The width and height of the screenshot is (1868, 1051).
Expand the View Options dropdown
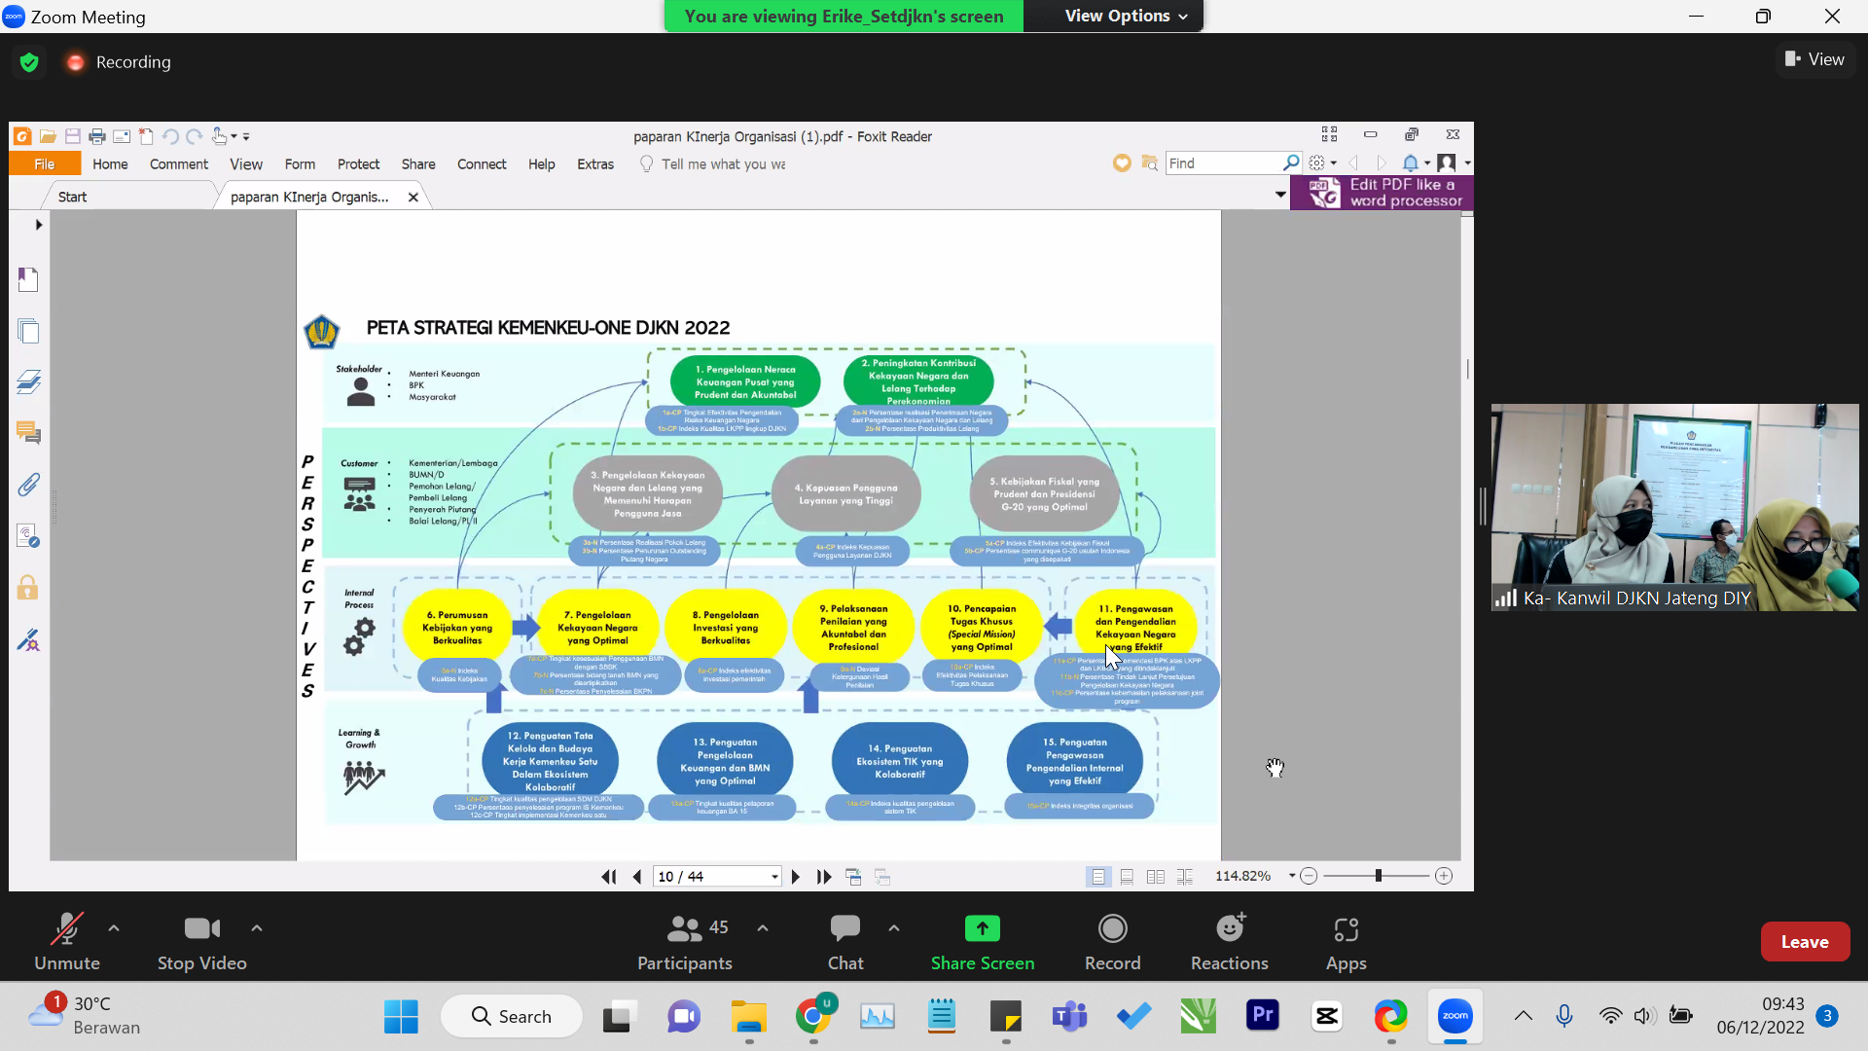[x=1126, y=16]
